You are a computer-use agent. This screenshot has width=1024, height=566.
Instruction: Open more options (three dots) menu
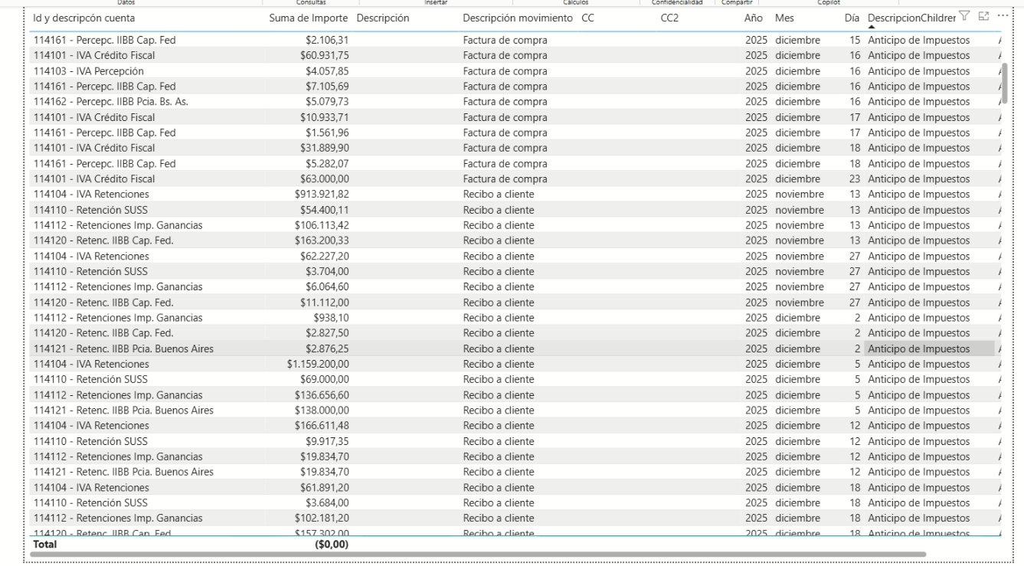[x=1003, y=16]
